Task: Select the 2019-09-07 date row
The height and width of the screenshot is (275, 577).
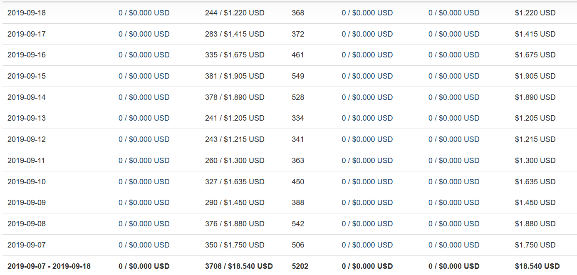Action: tap(289, 245)
